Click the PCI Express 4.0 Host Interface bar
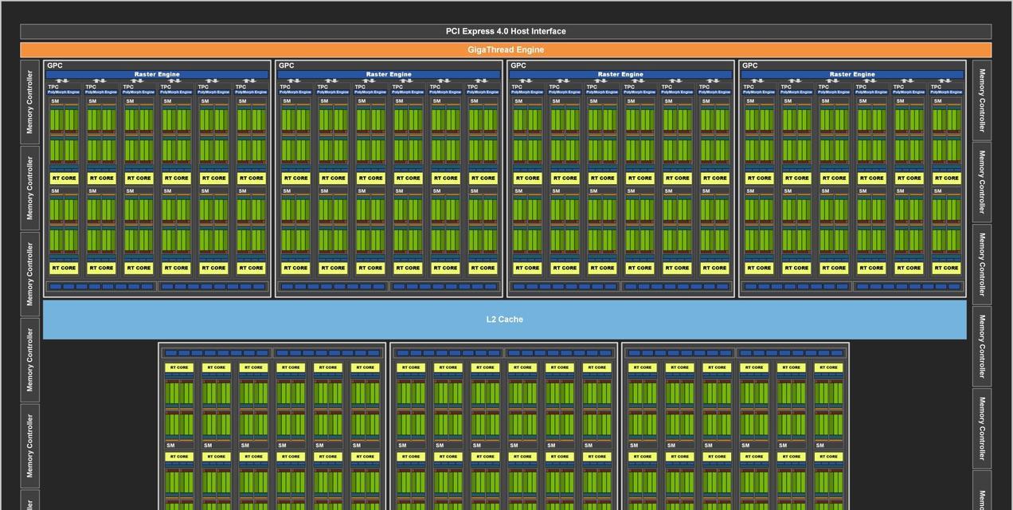 (506, 31)
